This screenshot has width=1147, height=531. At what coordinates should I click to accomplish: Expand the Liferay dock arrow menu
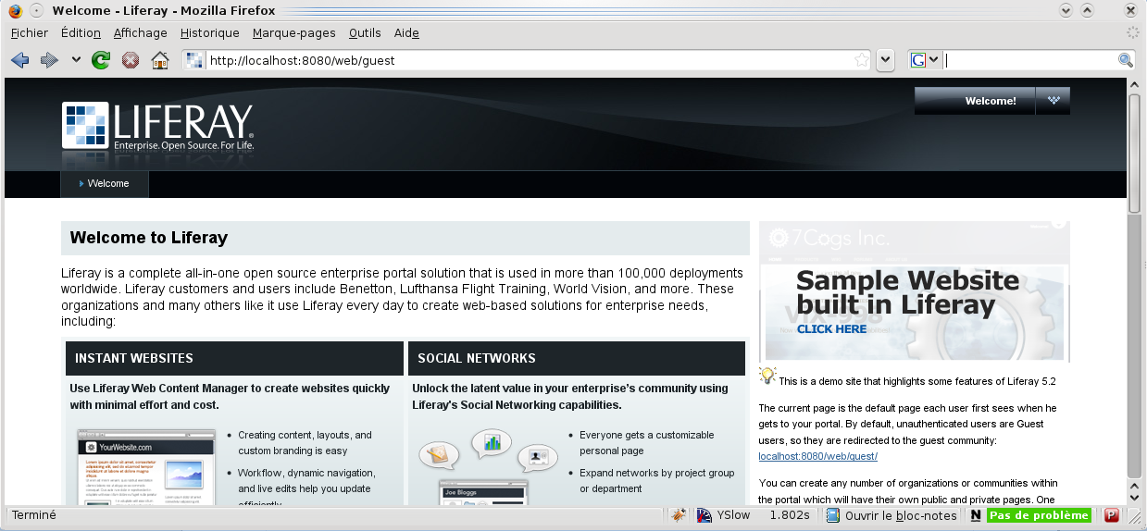(x=1053, y=101)
